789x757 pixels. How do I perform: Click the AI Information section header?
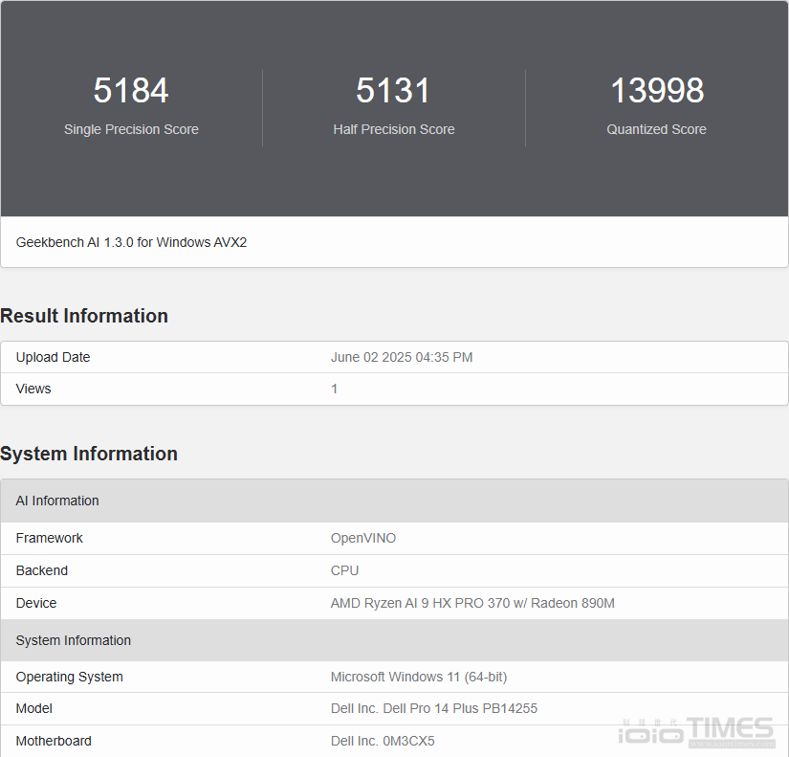pyautogui.click(x=394, y=501)
